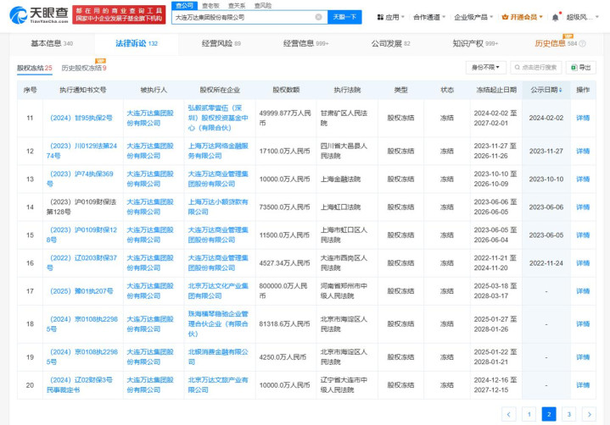Image resolution: width=610 pixels, height=425 pixels.
Task: Go to previous page with left arrow
Action: tap(508, 414)
